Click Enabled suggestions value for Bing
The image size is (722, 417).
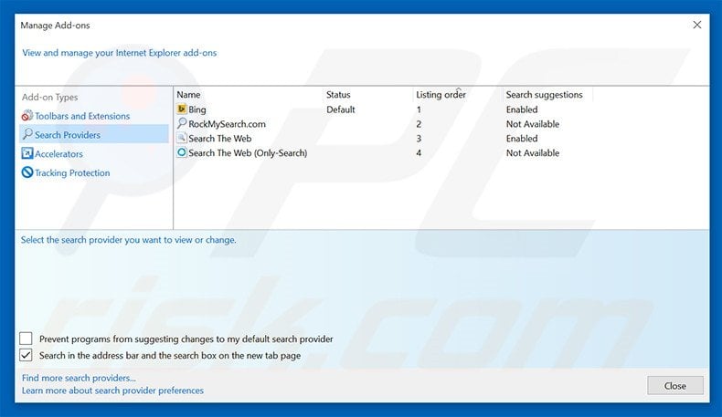[522, 109]
